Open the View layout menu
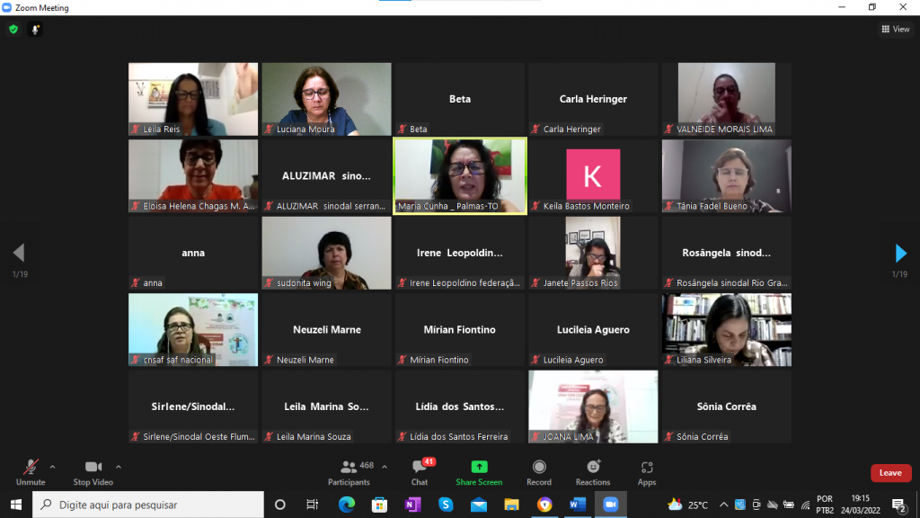Image resolution: width=920 pixels, height=518 pixels. click(x=896, y=29)
